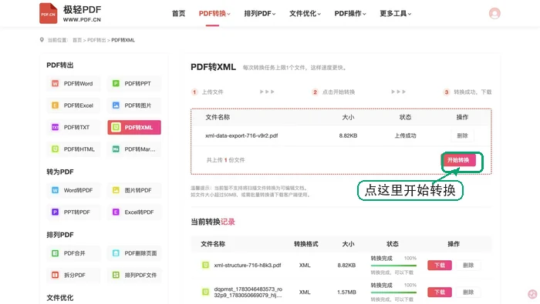
Task: Click file icon beside dqpmst_1783046483573 record
Action: (x=206, y=292)
